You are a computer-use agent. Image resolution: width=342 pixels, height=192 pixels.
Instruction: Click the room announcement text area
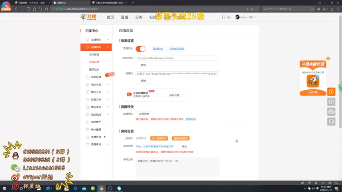point(177,167)
